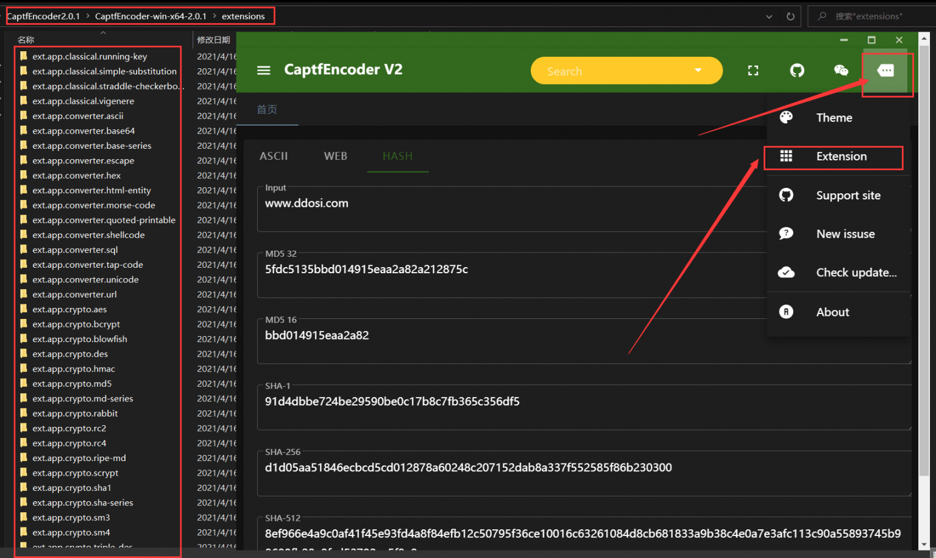Open the hamburger navigation menu
Viewport: 936px width, 558px height.
[263, 70]
